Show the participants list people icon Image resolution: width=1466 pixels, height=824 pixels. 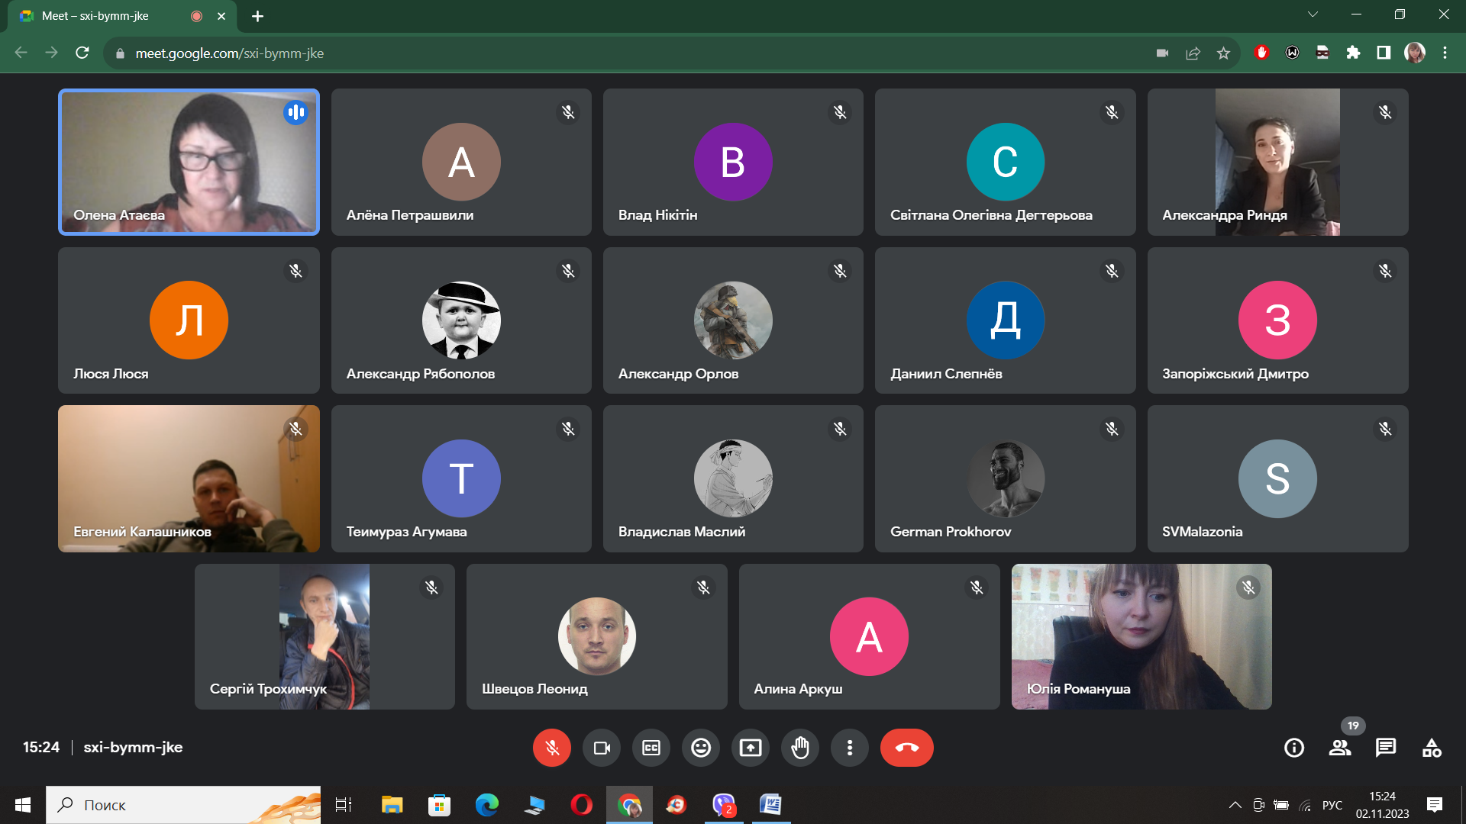click(1340, 748)
